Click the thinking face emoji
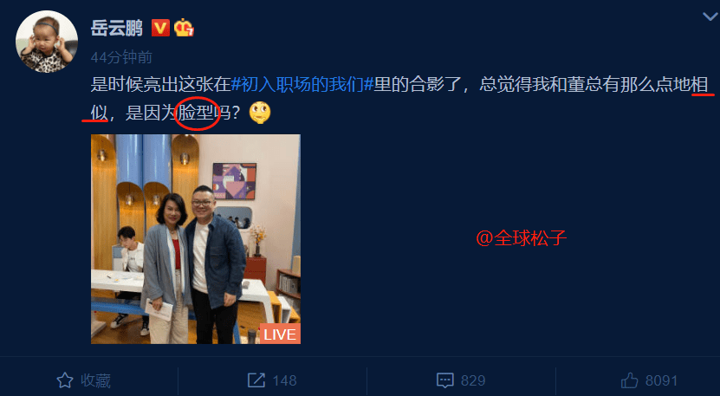The width and height of the screenshot is (720, 396). click(260, 113)
